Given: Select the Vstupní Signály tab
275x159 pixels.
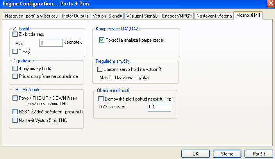Looking at the screenshot, I should [107, 16].
